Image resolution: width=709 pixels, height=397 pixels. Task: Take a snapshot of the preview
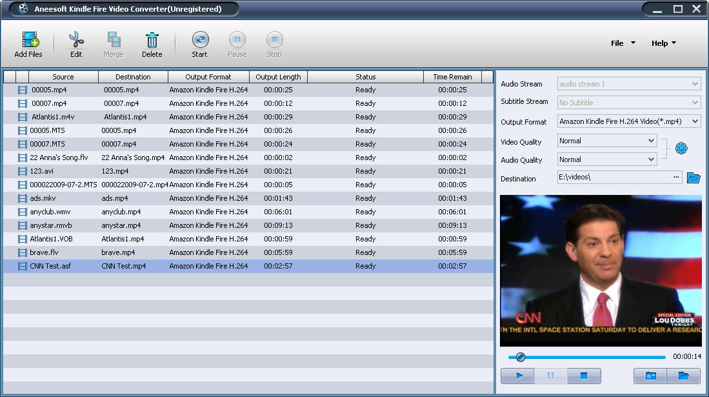(650, 376)
